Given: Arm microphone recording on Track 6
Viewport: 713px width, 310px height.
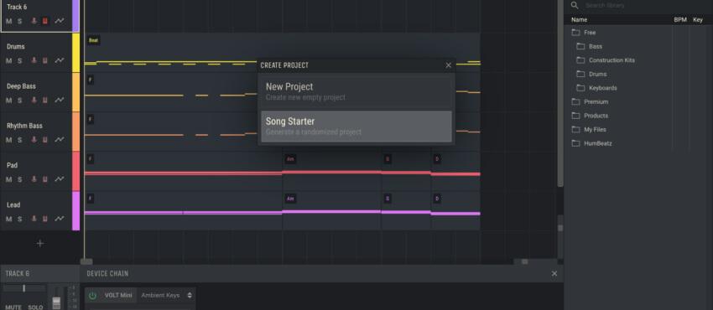Looking at the screenshot, I should 34,21.
